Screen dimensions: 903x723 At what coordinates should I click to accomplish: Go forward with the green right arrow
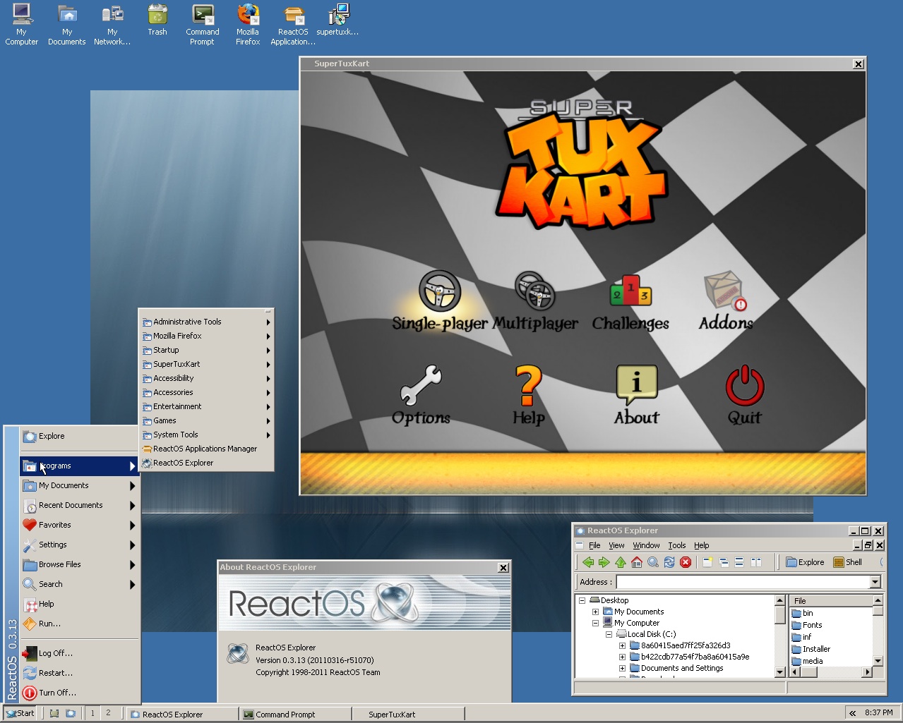(x=604, y=562)
